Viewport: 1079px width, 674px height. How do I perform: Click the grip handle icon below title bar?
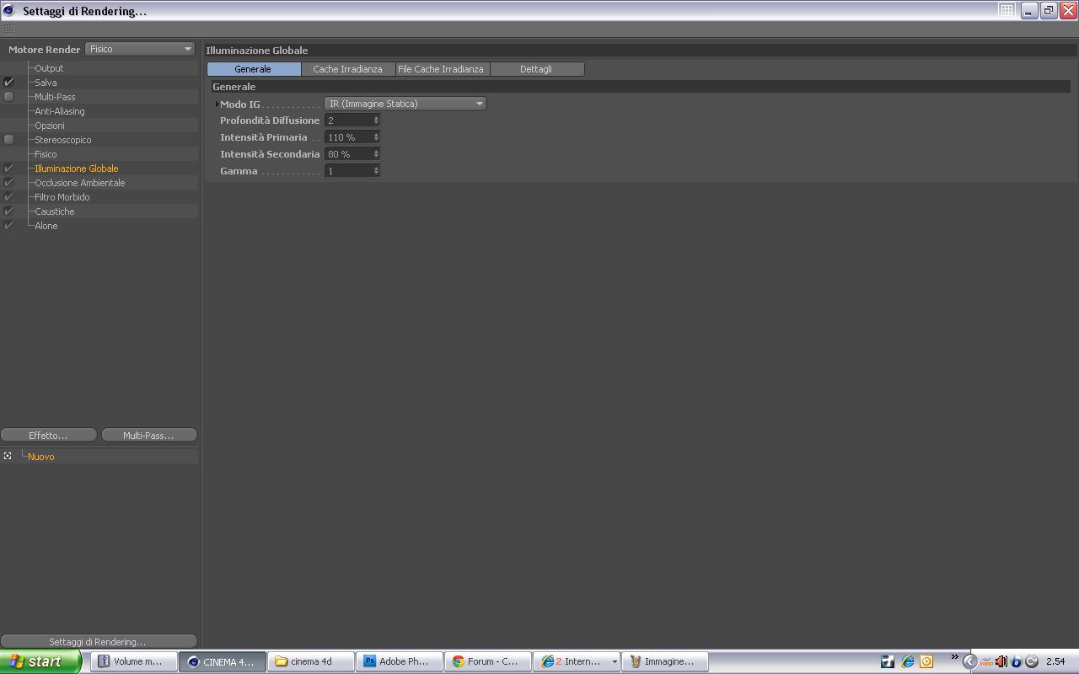9,29
